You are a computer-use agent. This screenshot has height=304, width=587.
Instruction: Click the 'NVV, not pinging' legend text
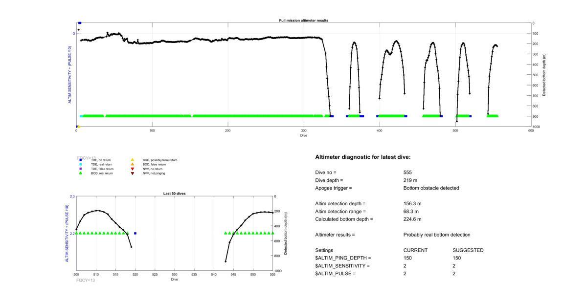click(x=154, y=173)
